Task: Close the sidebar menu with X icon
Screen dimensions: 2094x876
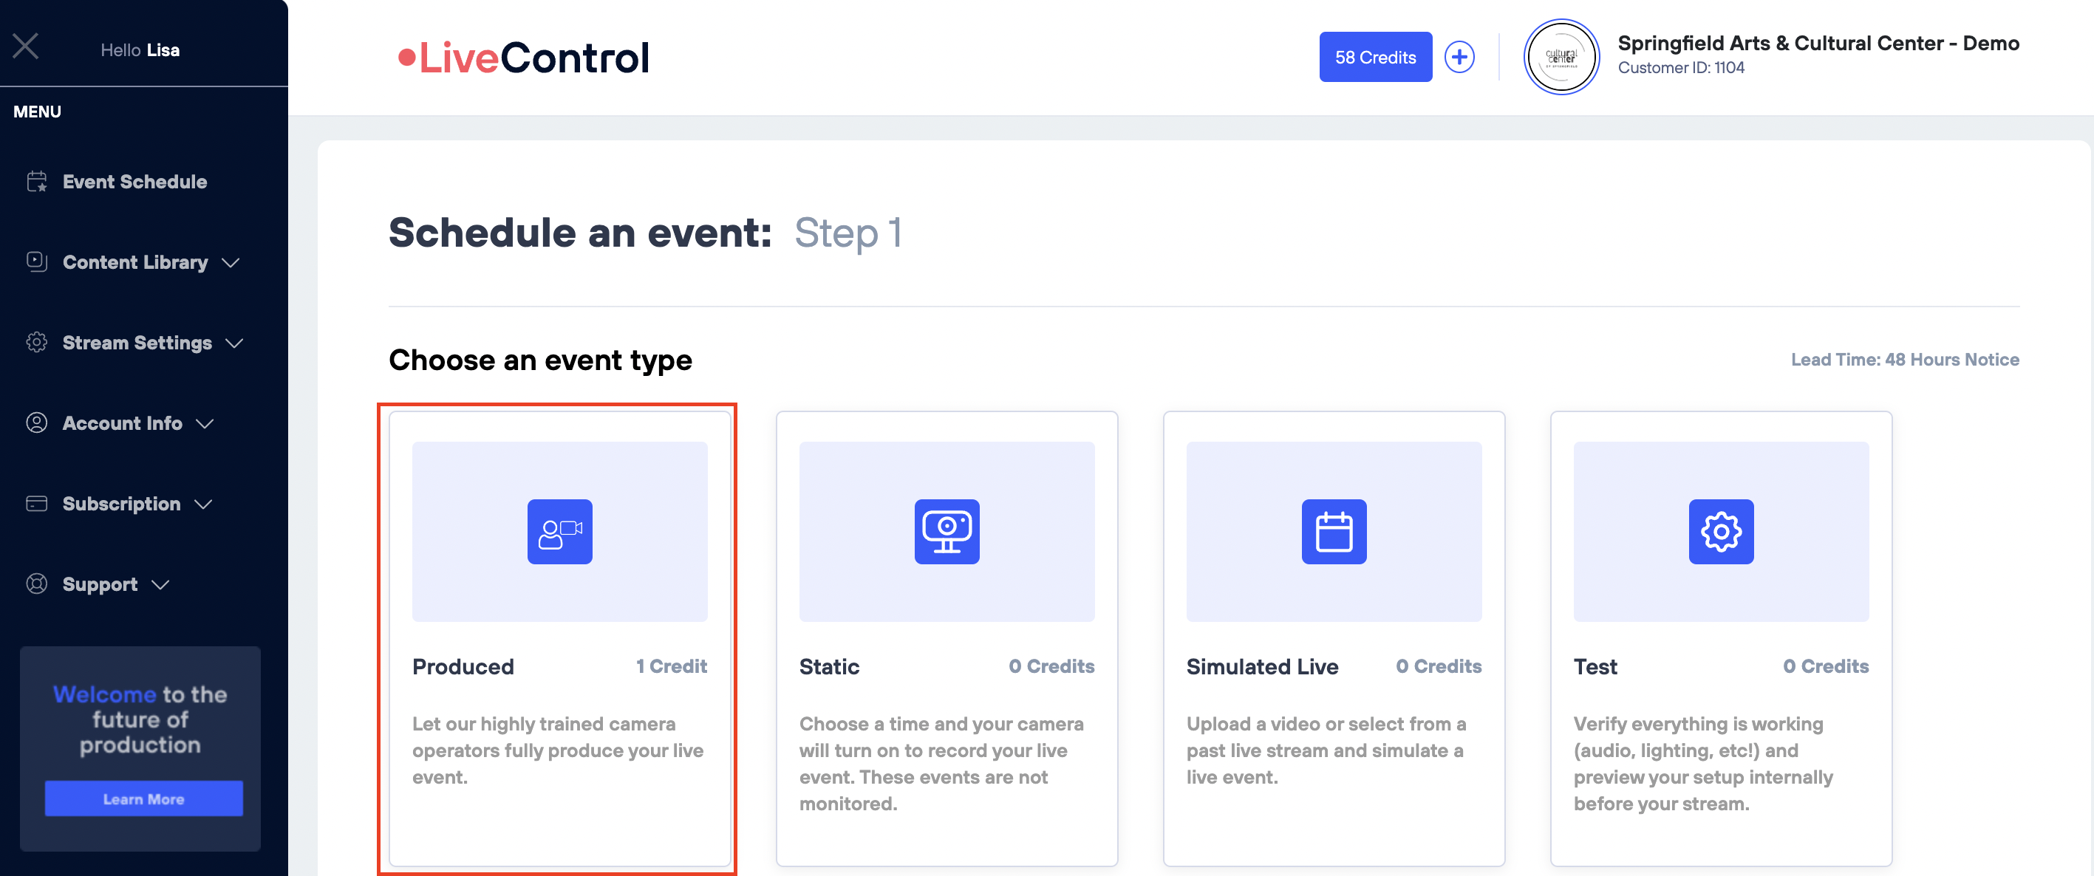Action: pyautogui.click(x=25, y=47)
